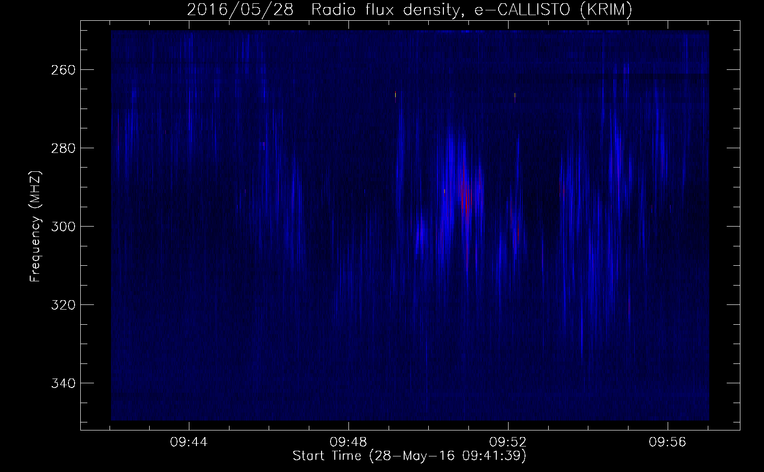Click the 280 frequency tick label
The width and height of the screenshot is (764, 472).
point(62,148)
